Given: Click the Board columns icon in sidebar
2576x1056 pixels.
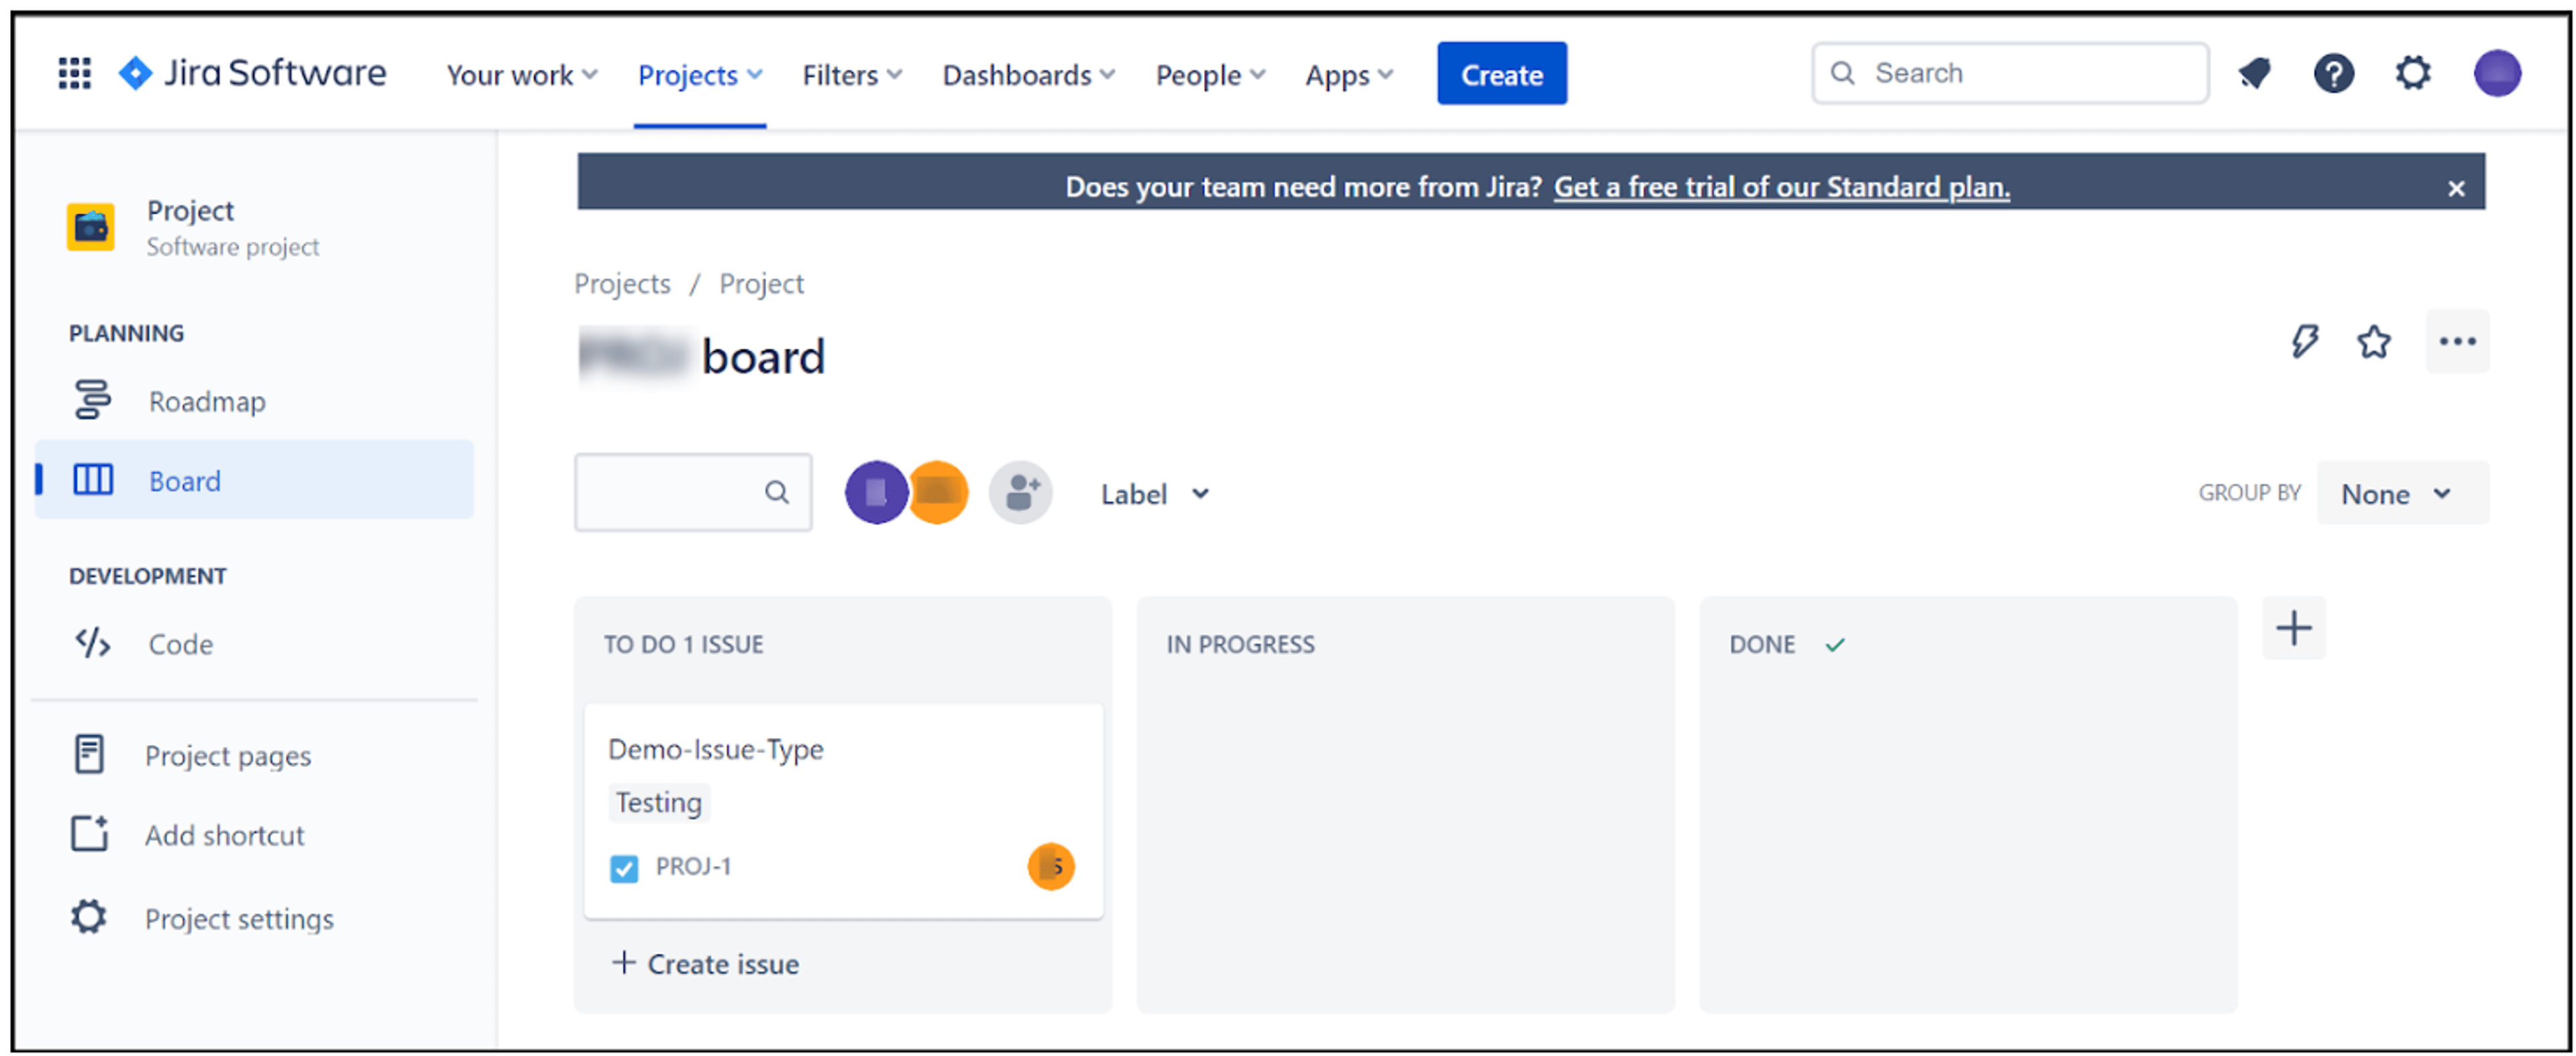Looking at the screenshot, I should (93, 479).
